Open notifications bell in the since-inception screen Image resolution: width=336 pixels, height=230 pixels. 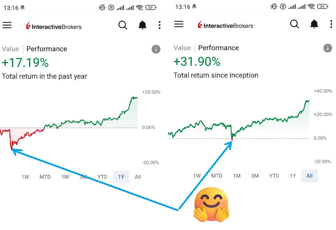pos(314,24)
